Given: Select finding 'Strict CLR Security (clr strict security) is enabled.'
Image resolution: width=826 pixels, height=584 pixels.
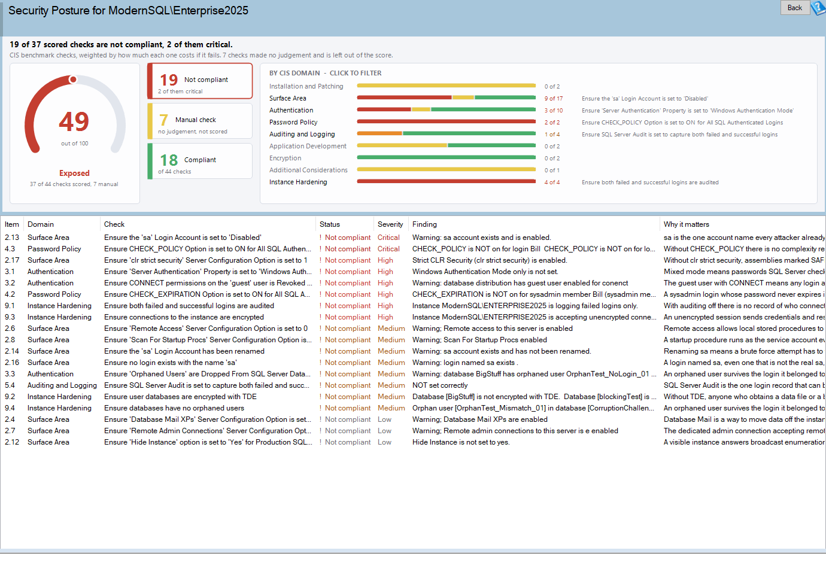Looking at the screenshot, I should pyautogui.click(x=490, y=260).
